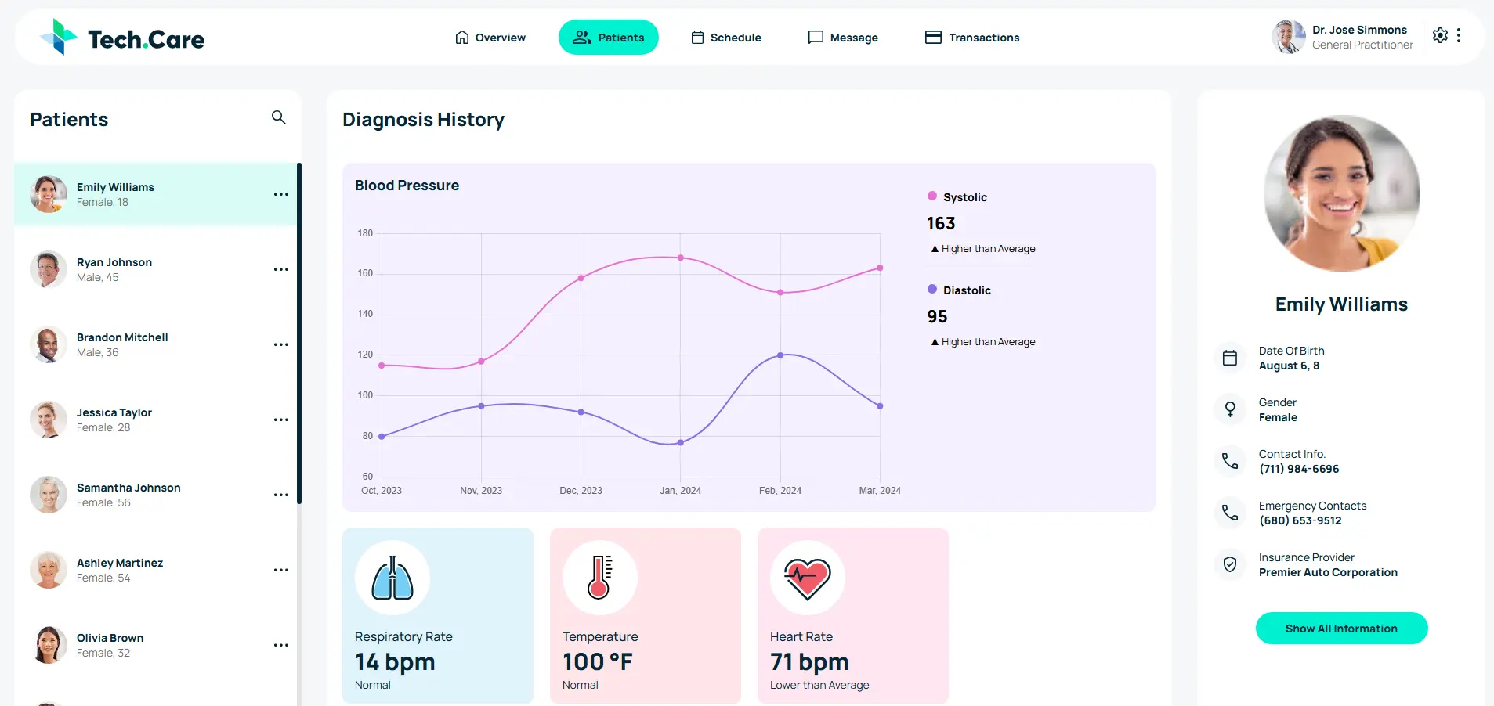This screenshot has height=706, width=1494.
Task: Select the Patients tab
Action: click(609, 38)
